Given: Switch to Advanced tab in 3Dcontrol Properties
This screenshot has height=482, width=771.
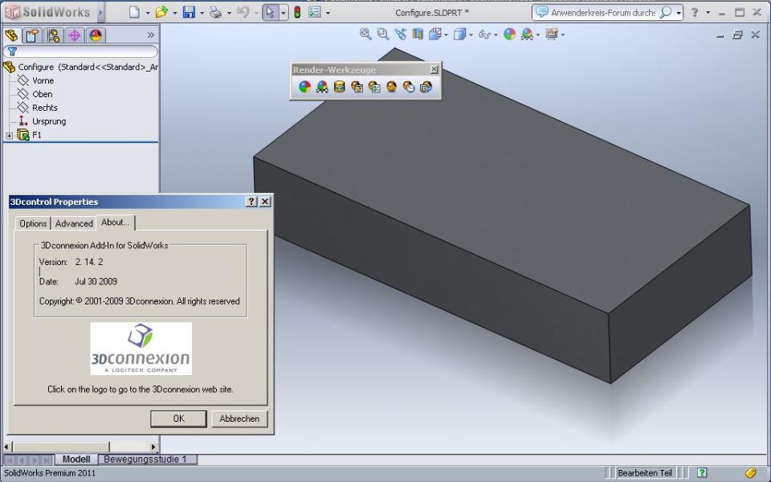Looking at the screenshot, I should [74, 223].
